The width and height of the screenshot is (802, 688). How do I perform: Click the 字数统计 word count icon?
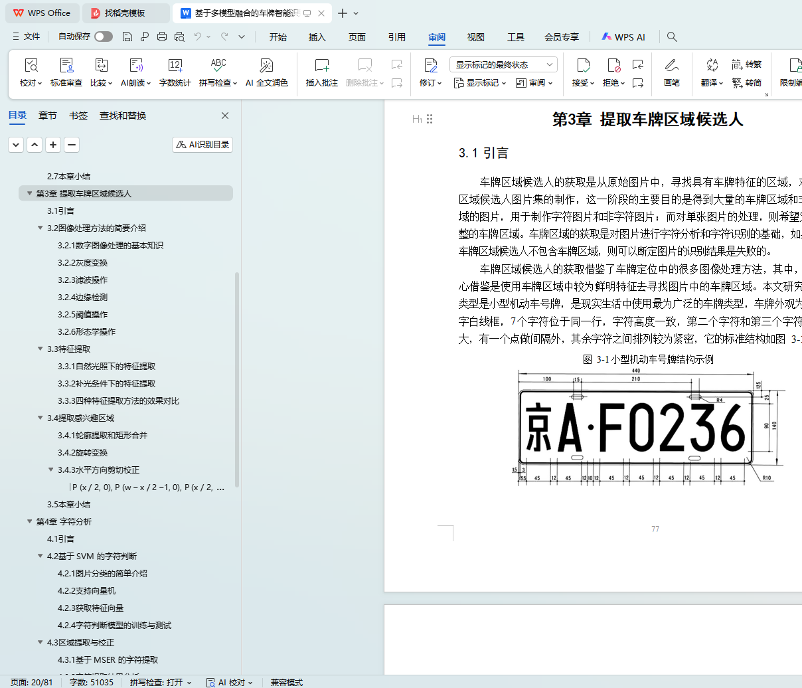pyautogui.click(x=175, y=66)
